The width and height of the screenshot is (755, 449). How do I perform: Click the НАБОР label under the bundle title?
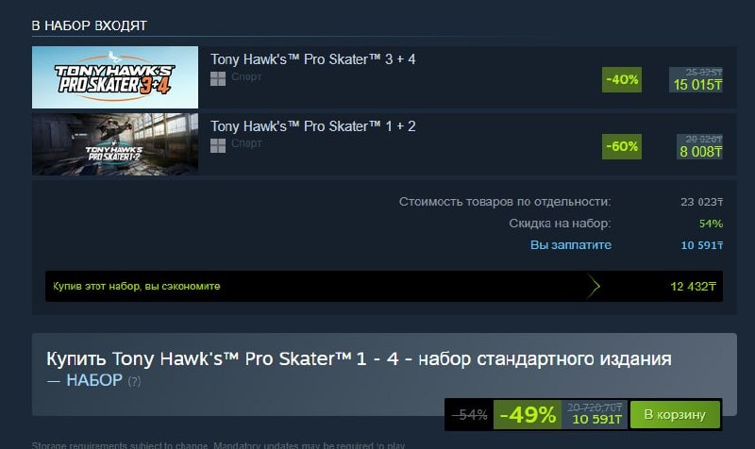tap(93, 380)
